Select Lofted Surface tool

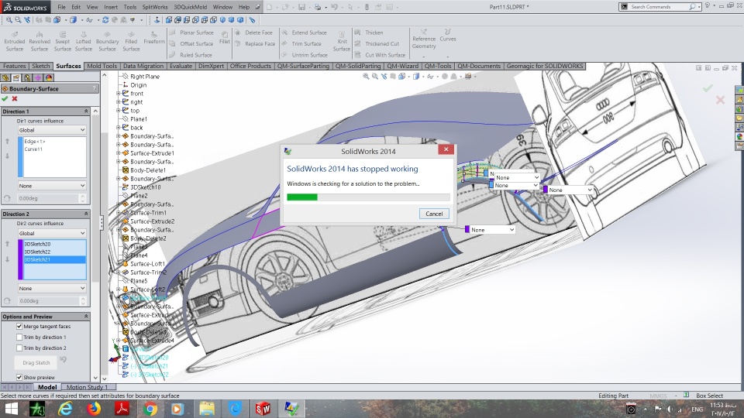(x=84, y=41)
